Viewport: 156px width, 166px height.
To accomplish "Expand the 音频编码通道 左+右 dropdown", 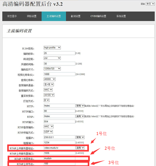I will [49, 84].
